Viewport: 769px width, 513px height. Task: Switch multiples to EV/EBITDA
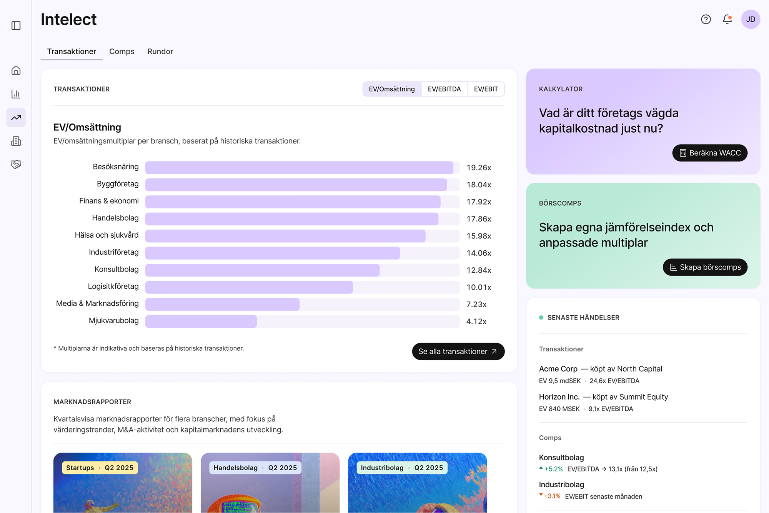pos(444,89)
